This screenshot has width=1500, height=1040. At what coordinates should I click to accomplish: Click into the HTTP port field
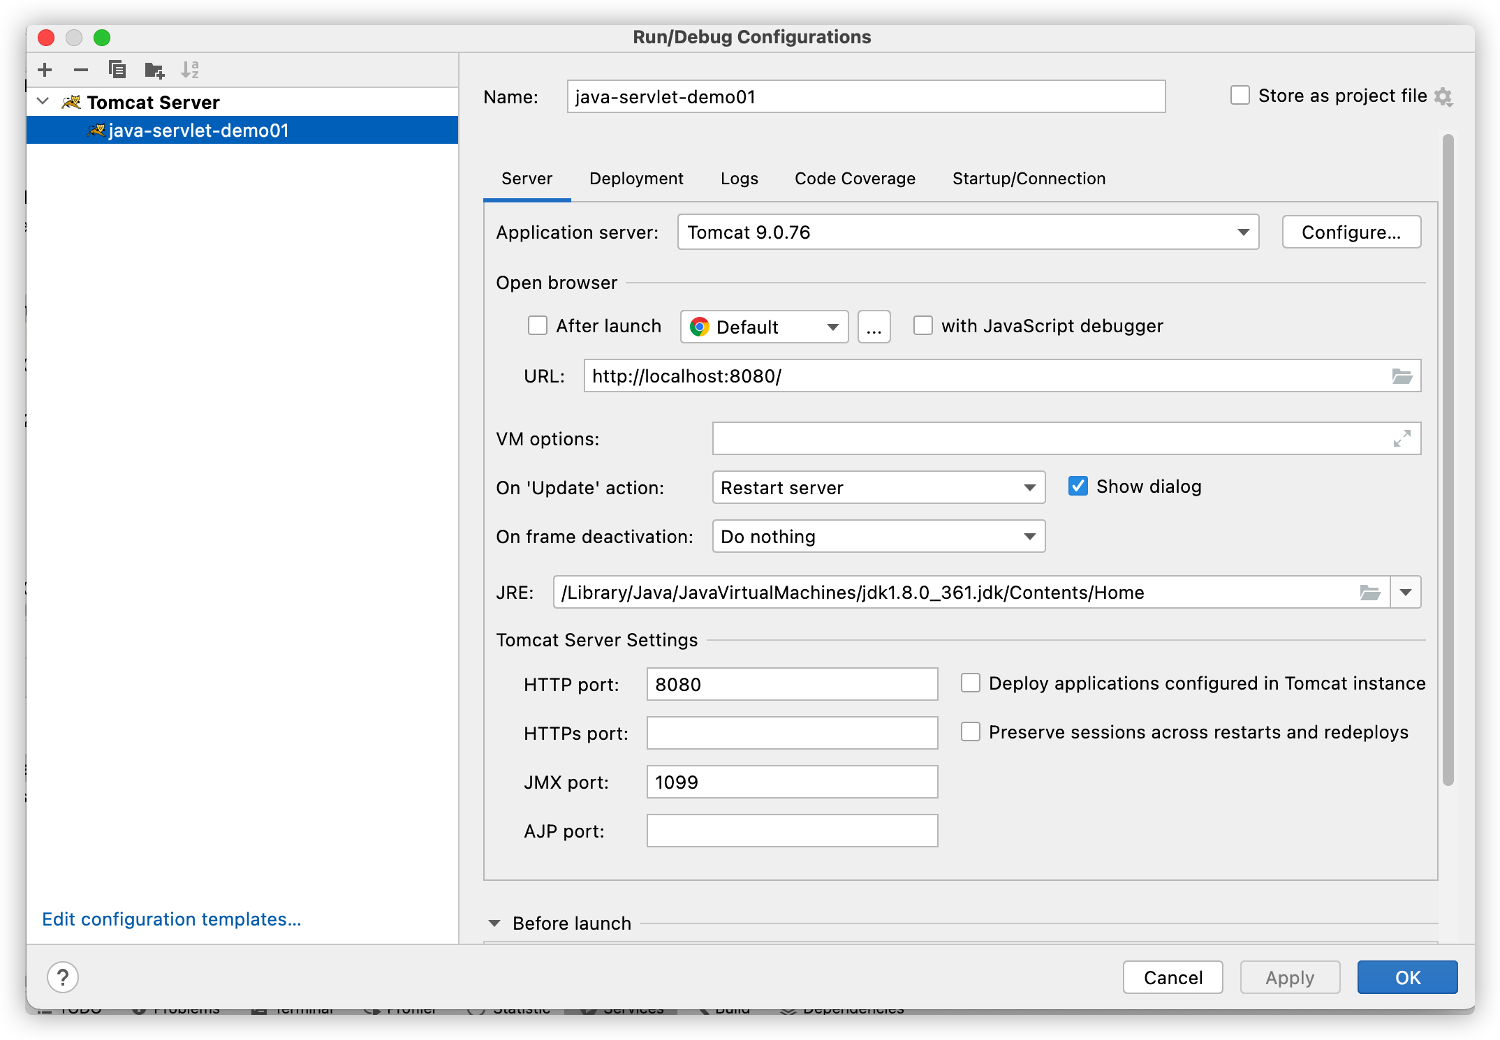coord(792,684)
